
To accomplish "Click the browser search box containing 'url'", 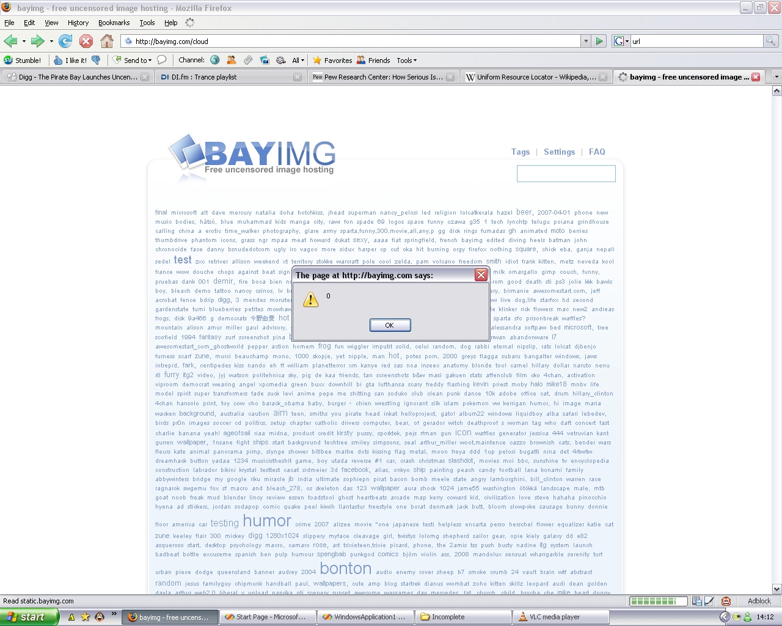I will (x=696, y=41).
